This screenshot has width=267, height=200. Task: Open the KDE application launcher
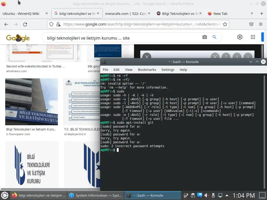click(x=5, y=195)
